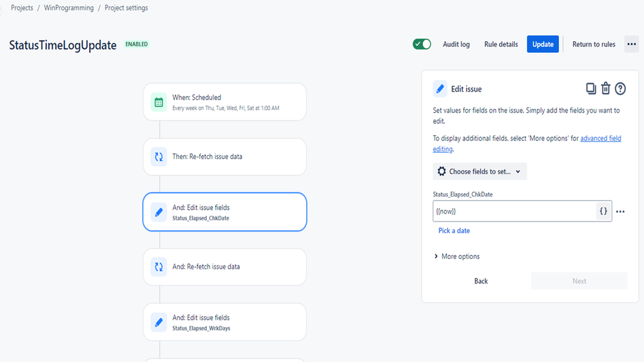Open Rule details
Screen dimensions: 644x362
(x=501, y=44)
